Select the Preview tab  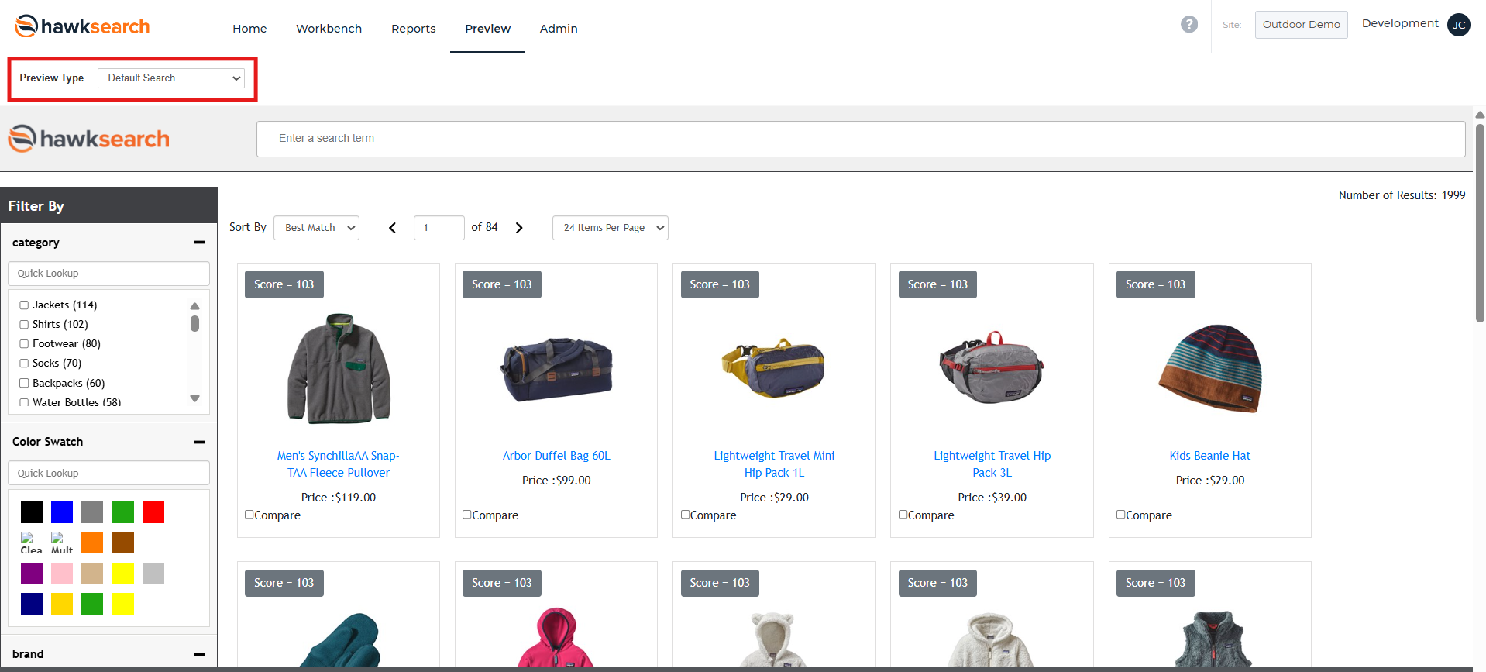click(x=488, y=29)
